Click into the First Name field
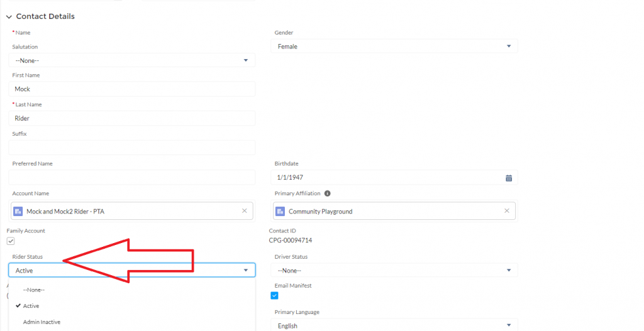This screenshot has width=644, height=331. [131, 89]
